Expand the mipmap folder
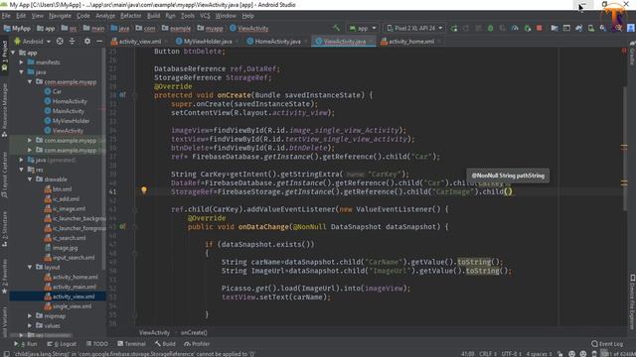The height and width of the screenshot is (357, 636). click(30, 315)
